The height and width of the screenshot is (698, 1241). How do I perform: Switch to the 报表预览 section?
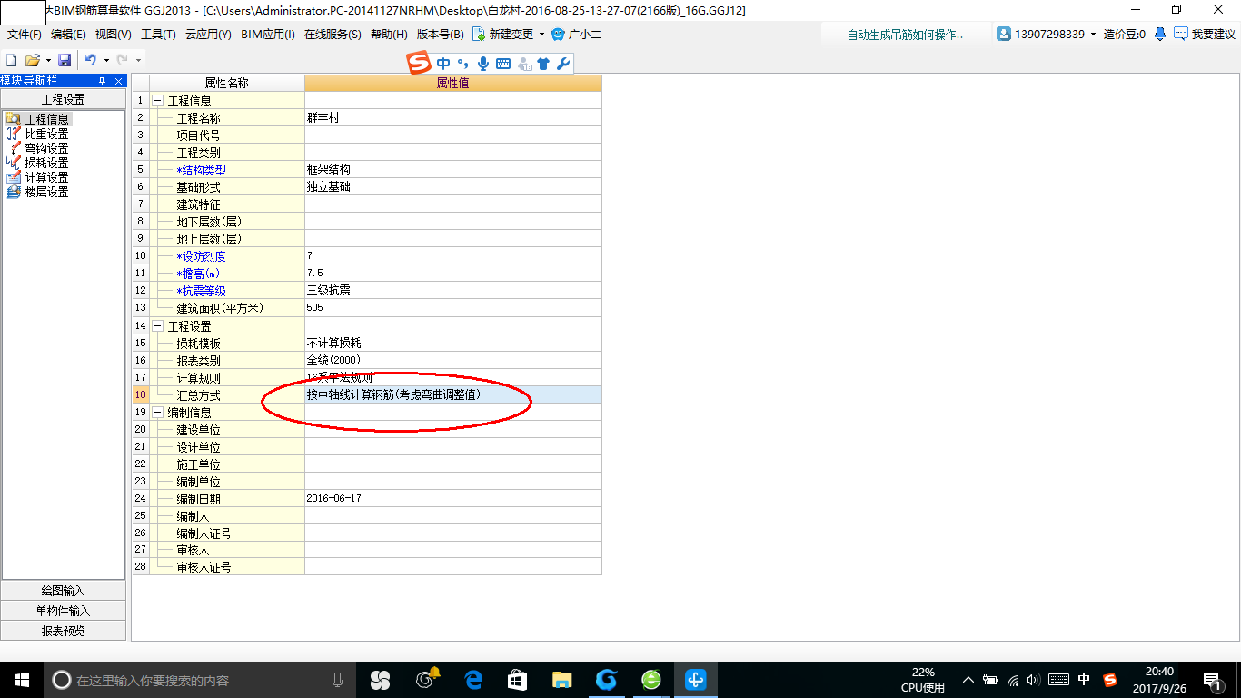coord(63,631)
